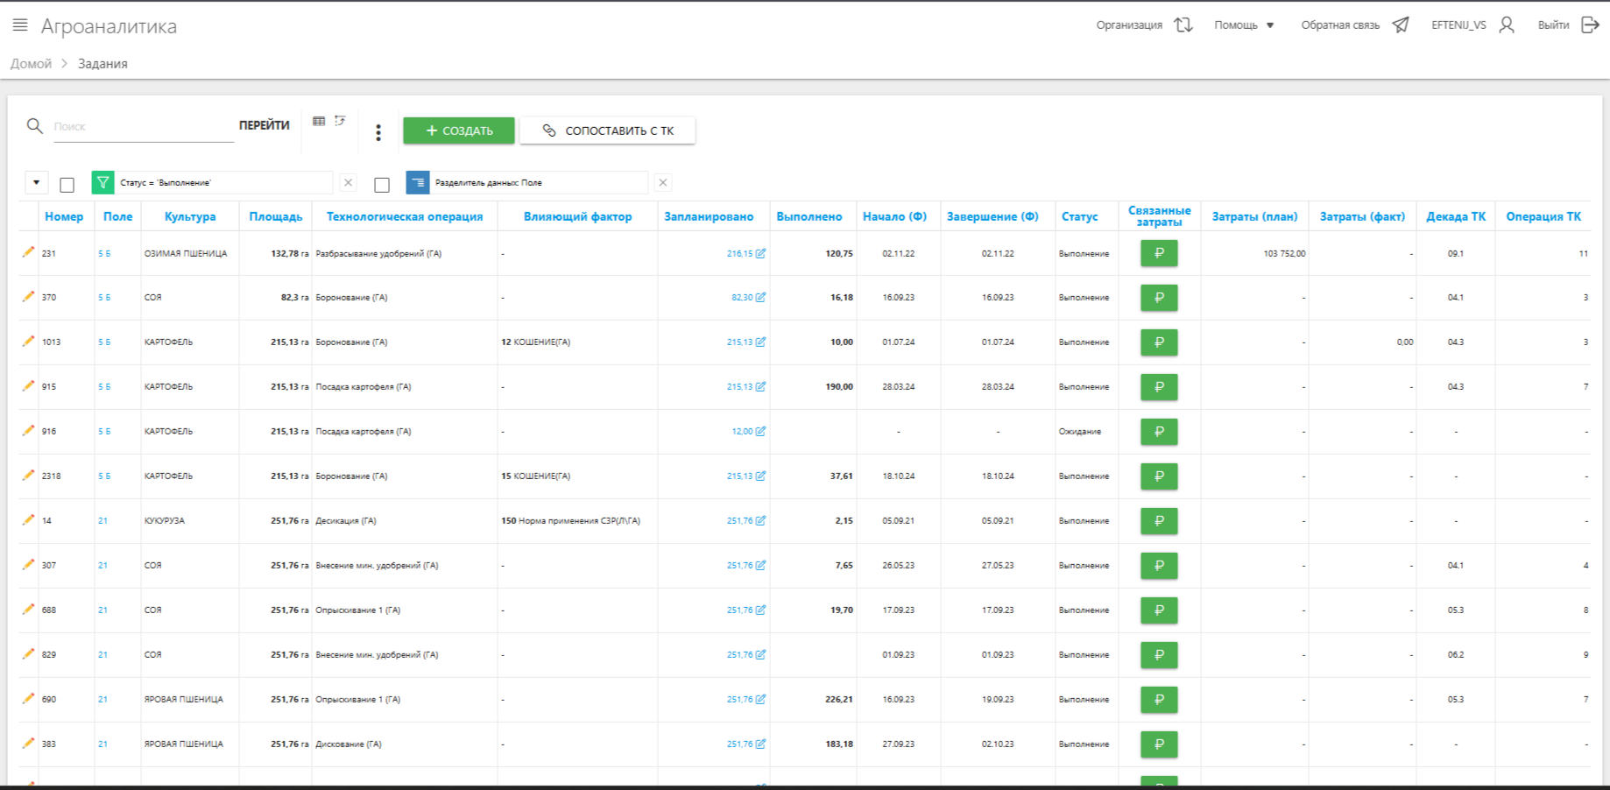Sort by the Культура column header
This screenshot has height=790, width=1610.
[x=189, y=216]
